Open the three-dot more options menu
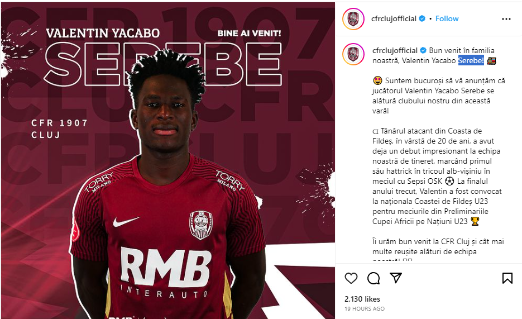 click(x=506, y=19)
